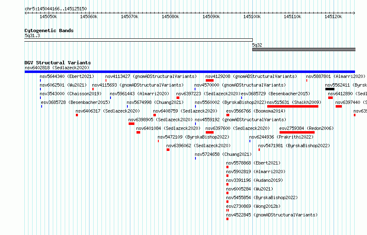
Task: Click the gray 5q32 cytogenetic band bar
Action: click(304, 49)
